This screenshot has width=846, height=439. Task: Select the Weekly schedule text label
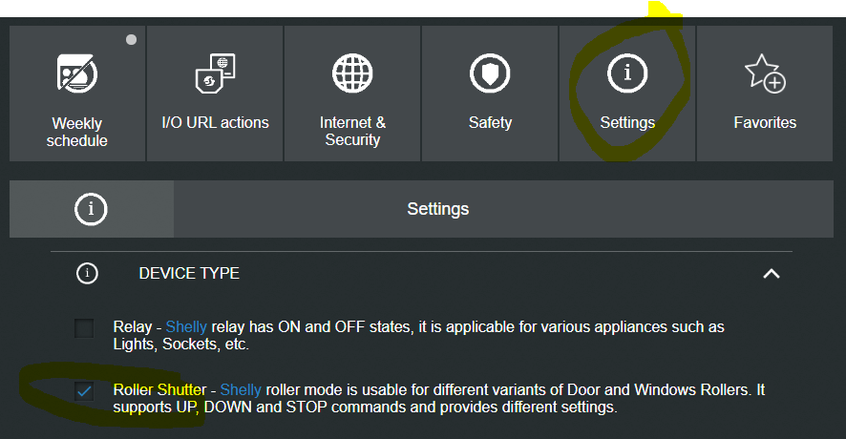click(x=77, y=132)
